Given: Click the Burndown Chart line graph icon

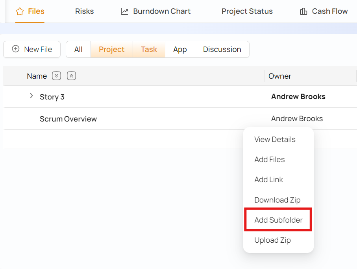Looking at the screenshot, I should coord(124,11).
